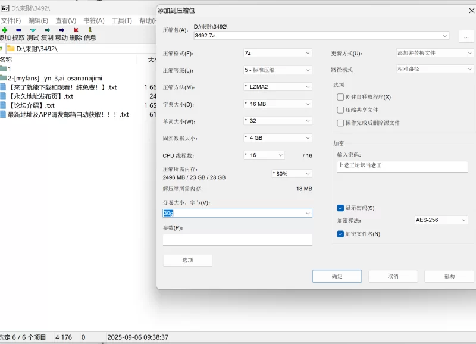Screen dimensions: 476x344
Task: Open 压缩等级 5 - 标准压缩 dropdown
Action: pyautogui.click(x=308, y=70)
